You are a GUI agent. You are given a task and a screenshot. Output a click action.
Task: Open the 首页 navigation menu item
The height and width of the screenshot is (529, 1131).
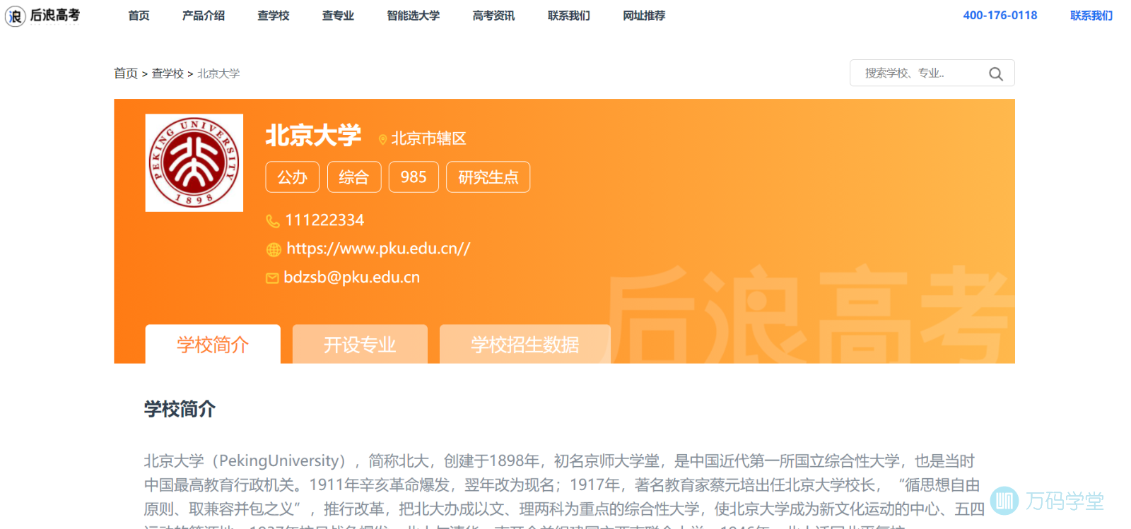pos(139,16)
